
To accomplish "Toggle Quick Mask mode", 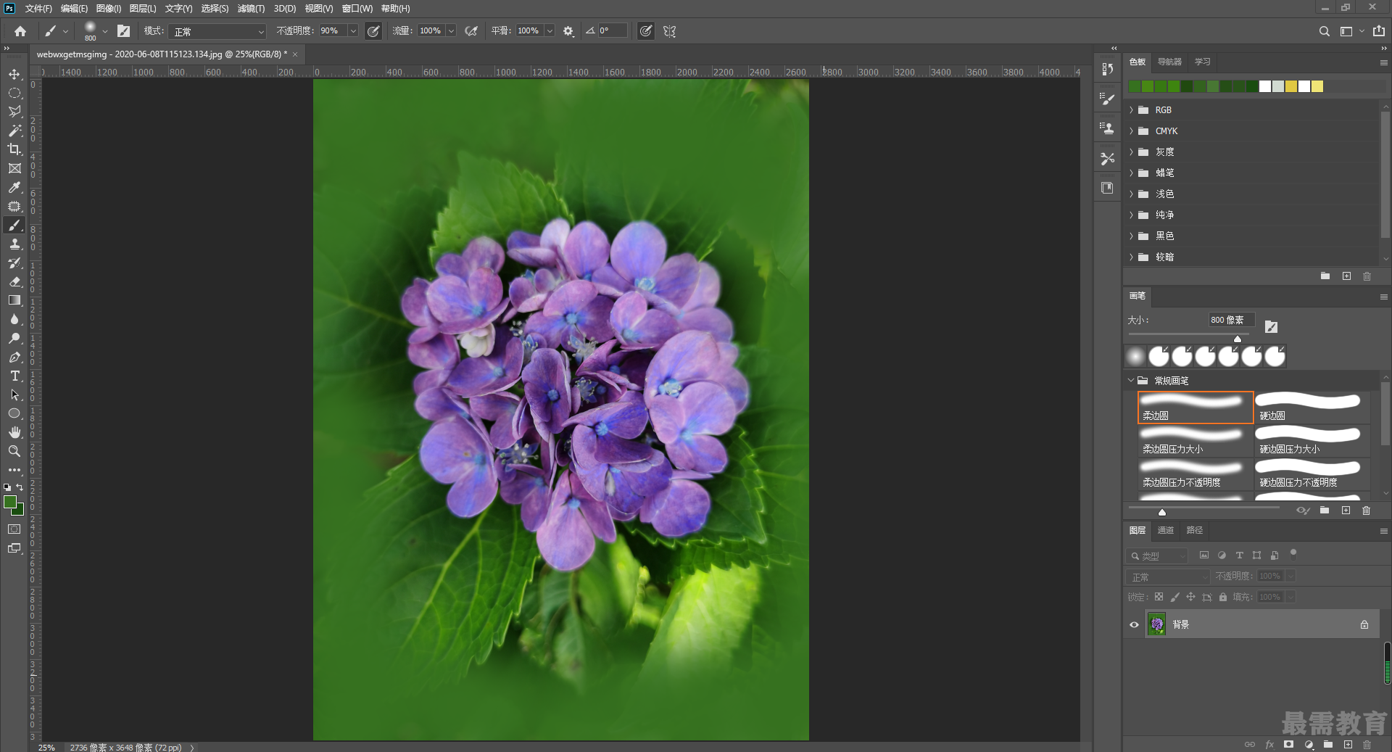I will point(14,529).
